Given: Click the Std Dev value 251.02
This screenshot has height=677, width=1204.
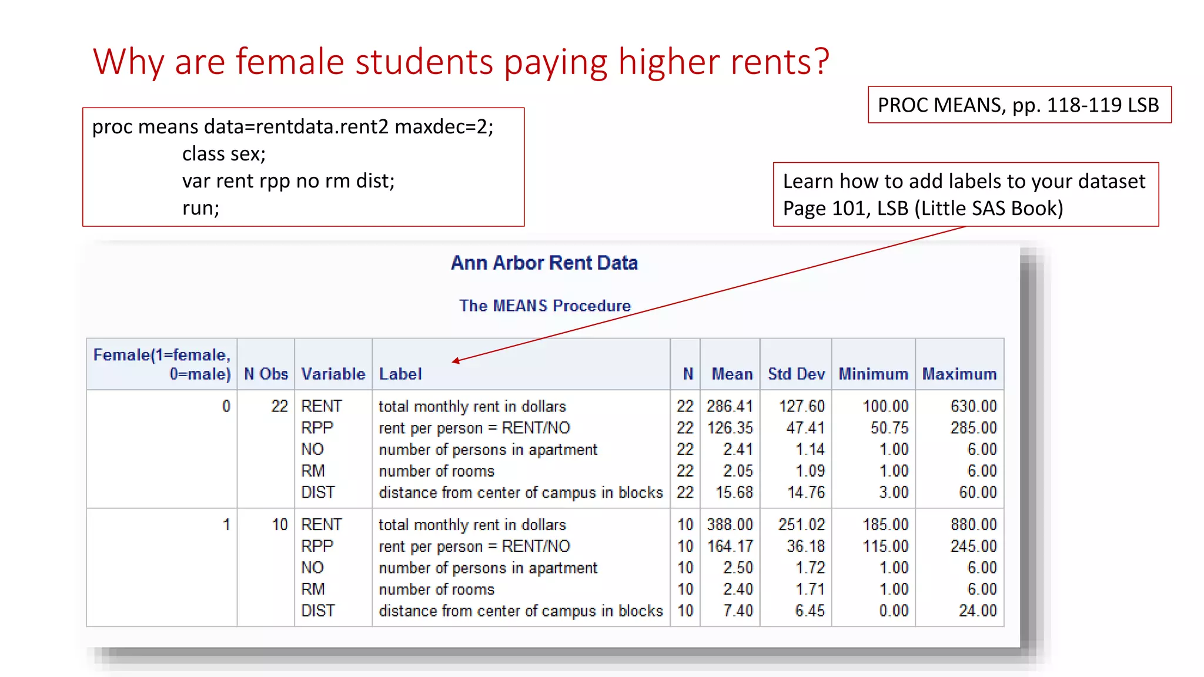Looking at the screenshot, I should [x=802, y=524].
